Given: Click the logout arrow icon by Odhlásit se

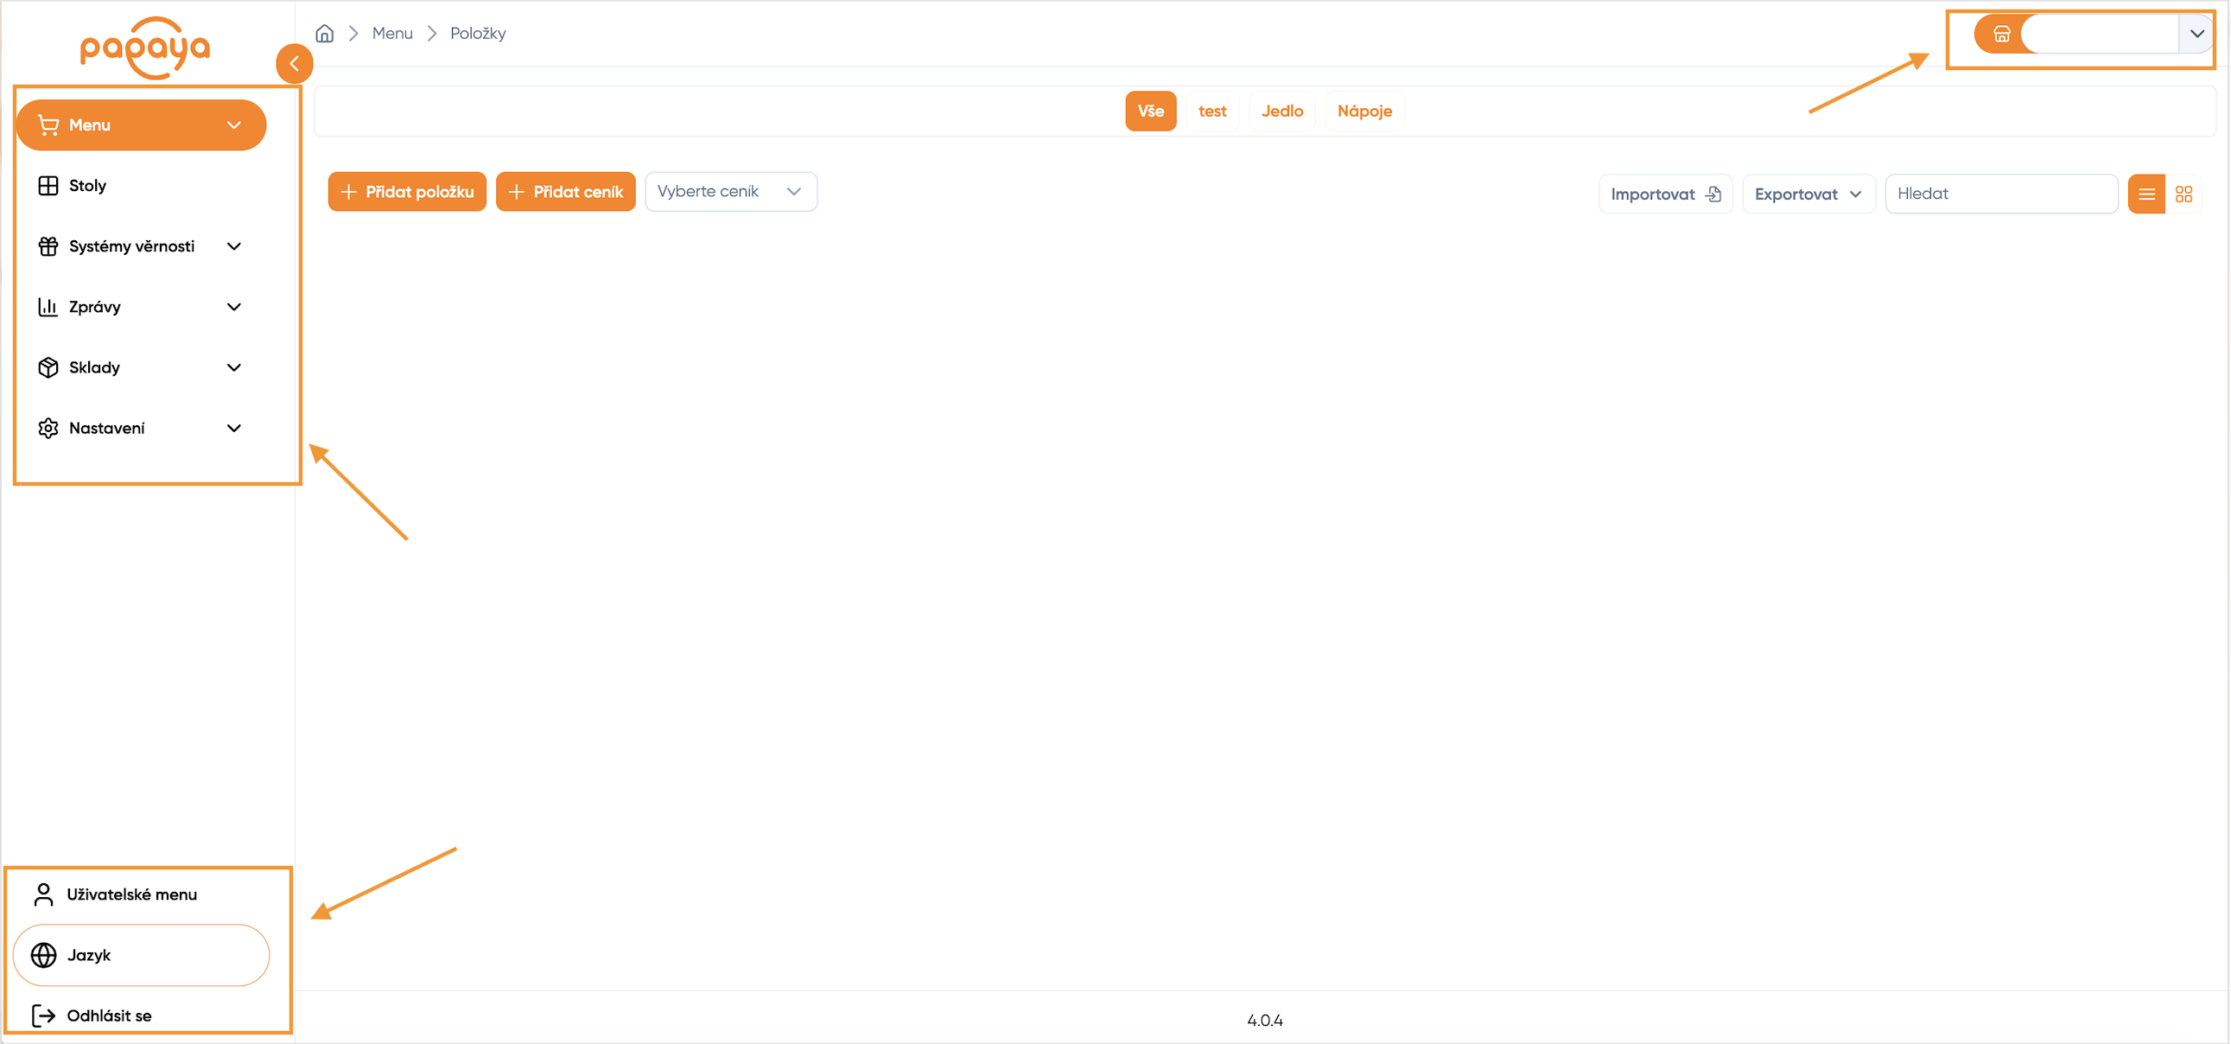Looking at the screenshot, I should pyautogui.click(x=43, y=1015).
